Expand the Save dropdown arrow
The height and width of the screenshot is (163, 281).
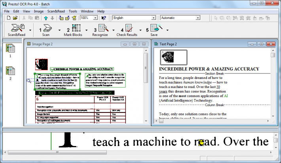tap(167, 30)
